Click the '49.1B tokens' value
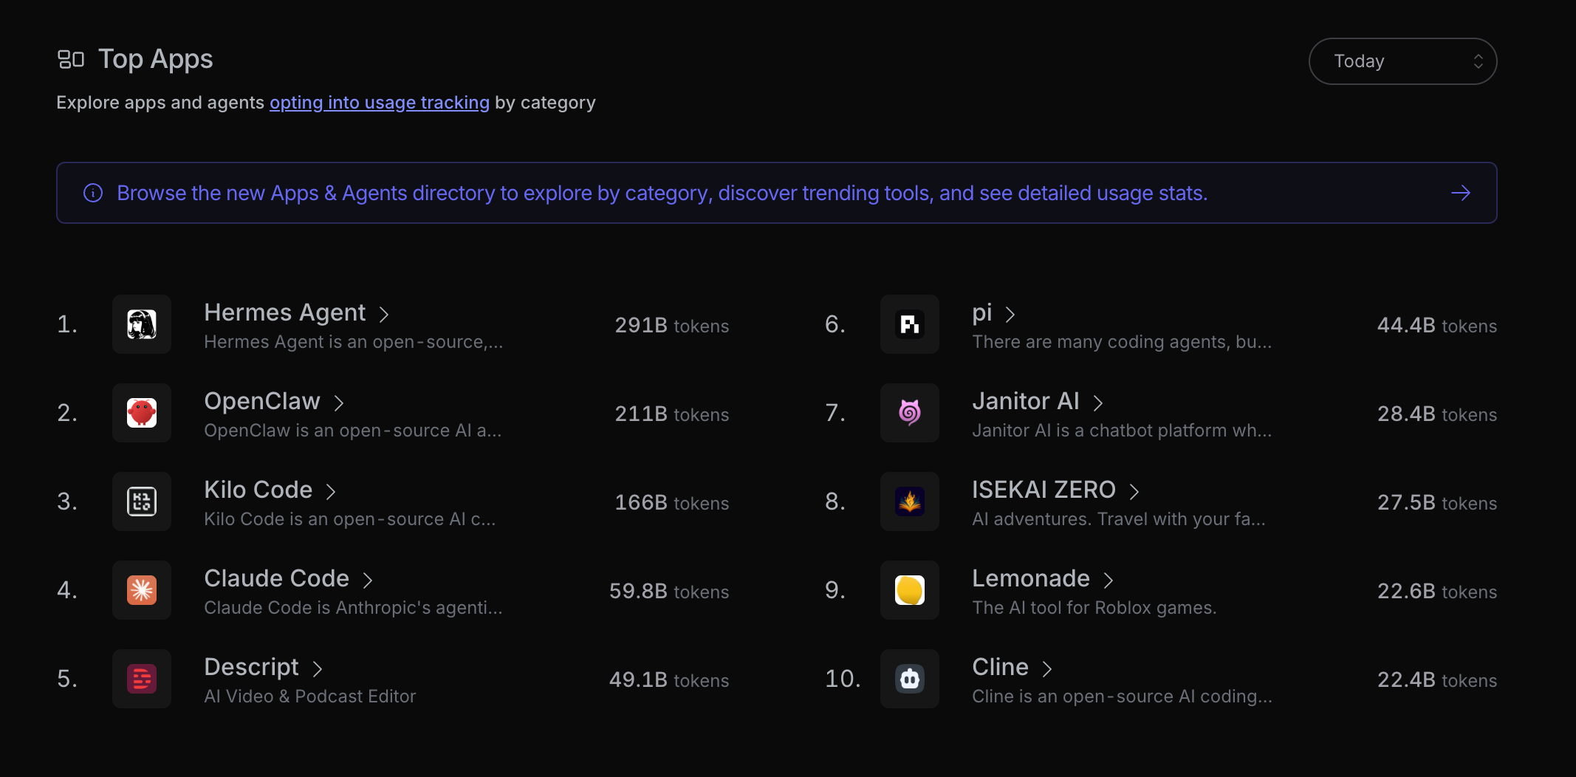 [669, 680]
